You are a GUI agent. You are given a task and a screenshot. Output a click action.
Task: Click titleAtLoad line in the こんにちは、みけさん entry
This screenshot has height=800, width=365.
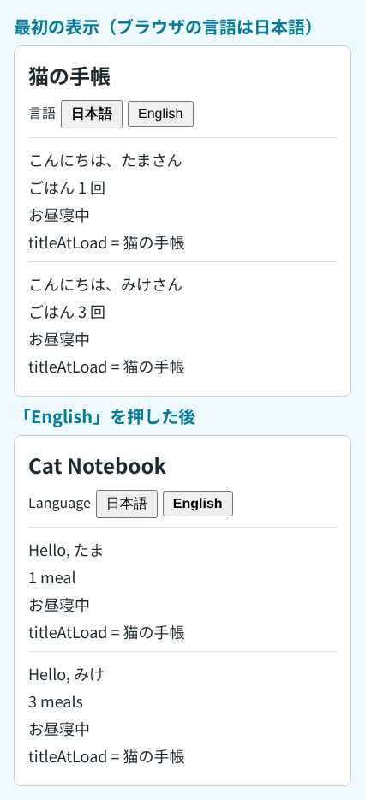coord(107,367)
